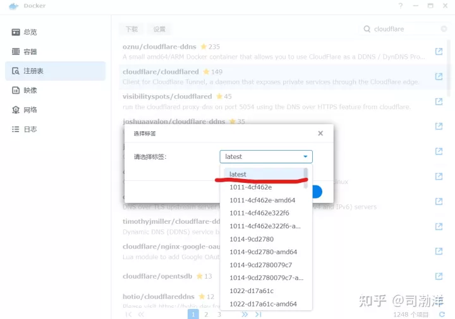Click the 容器 container sidebar icon
The height and width of the screenshot is (319, 455).
[16, 52]
